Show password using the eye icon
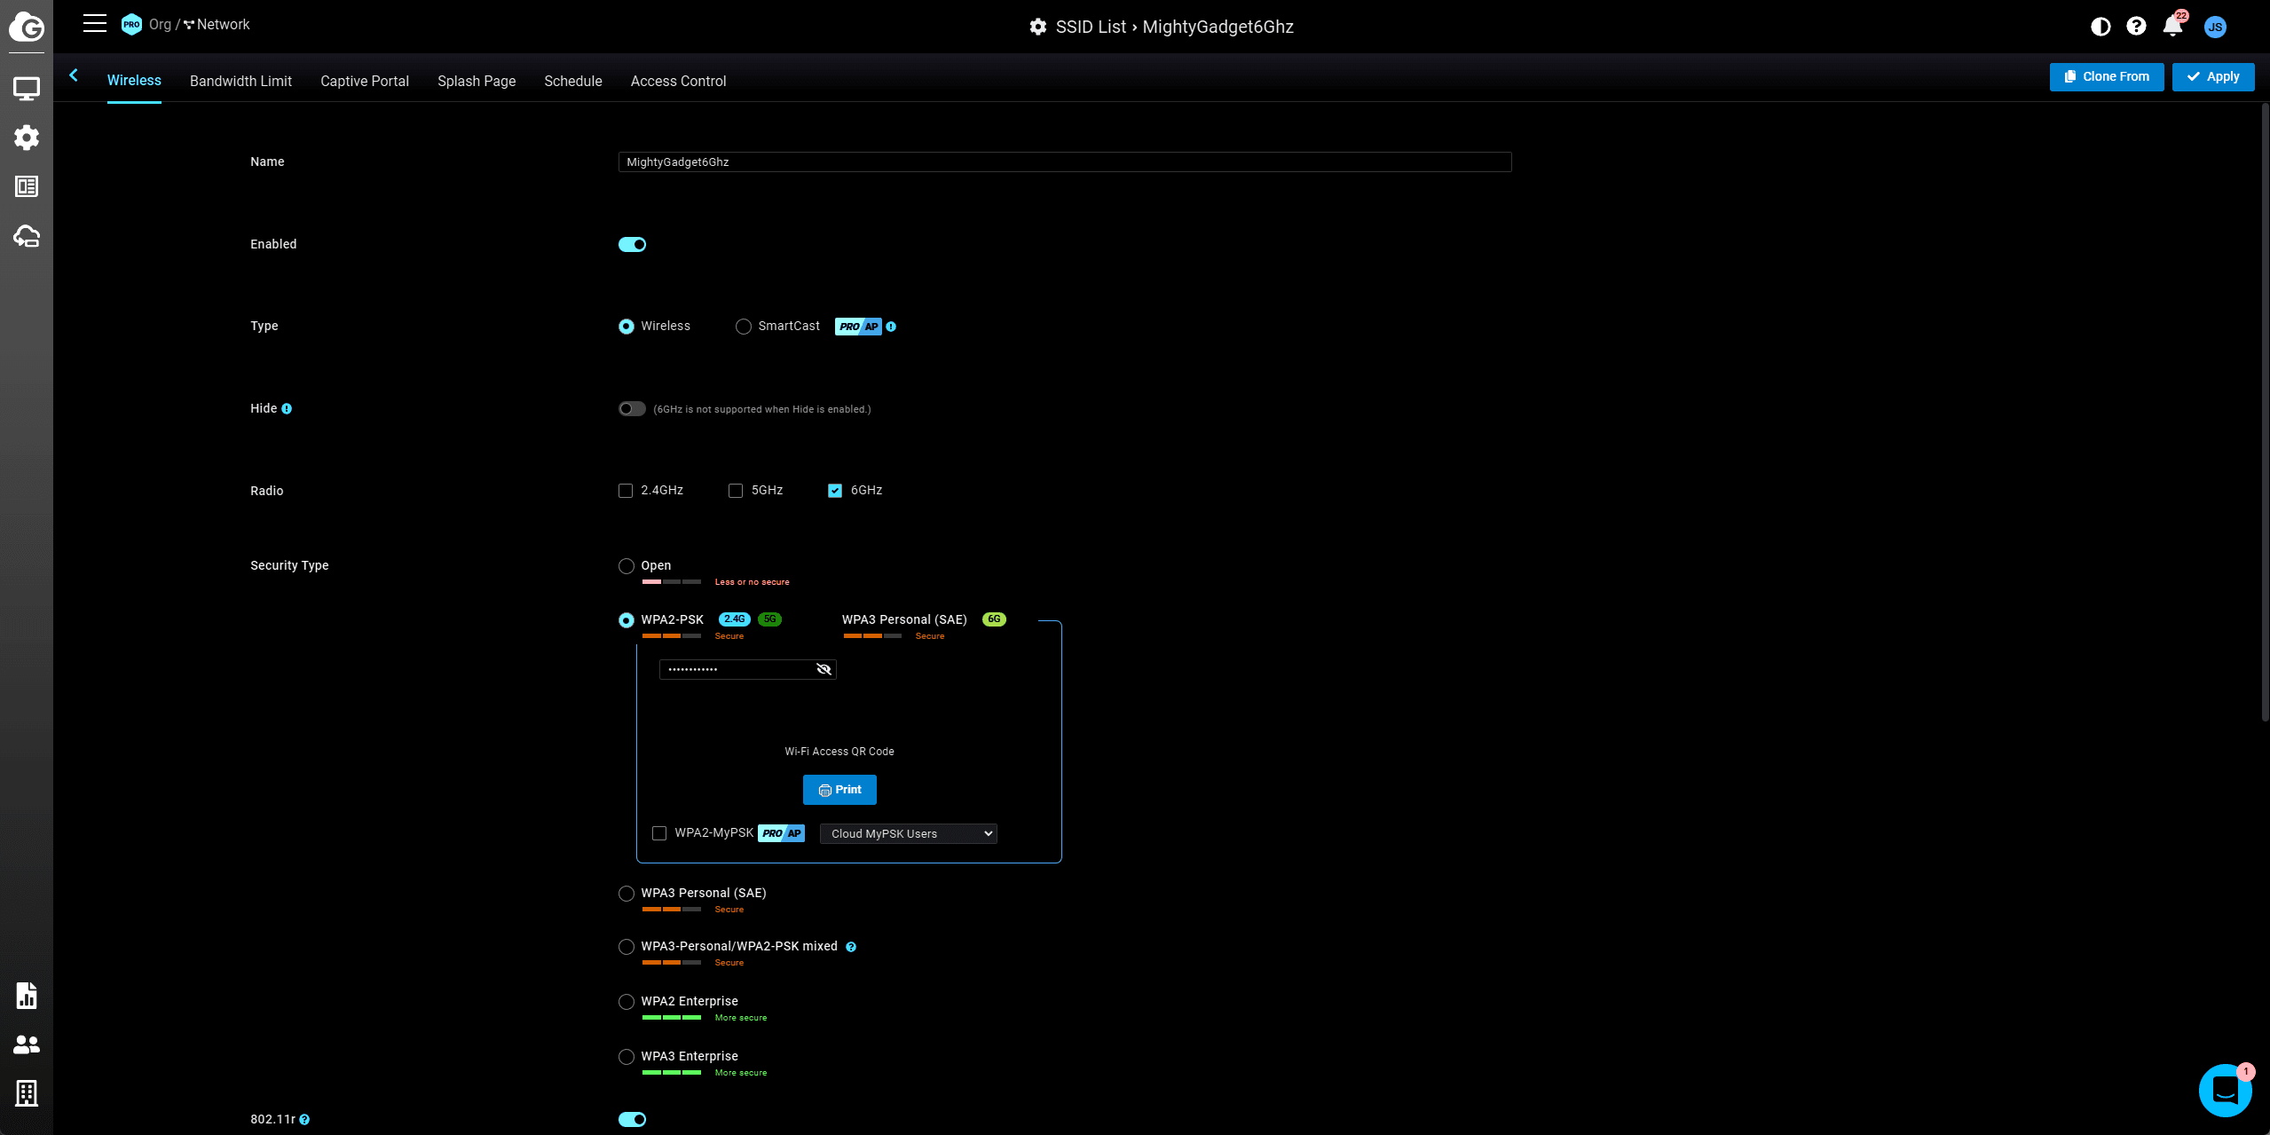Screen dimensions: 2270x1135 (824, 669)
